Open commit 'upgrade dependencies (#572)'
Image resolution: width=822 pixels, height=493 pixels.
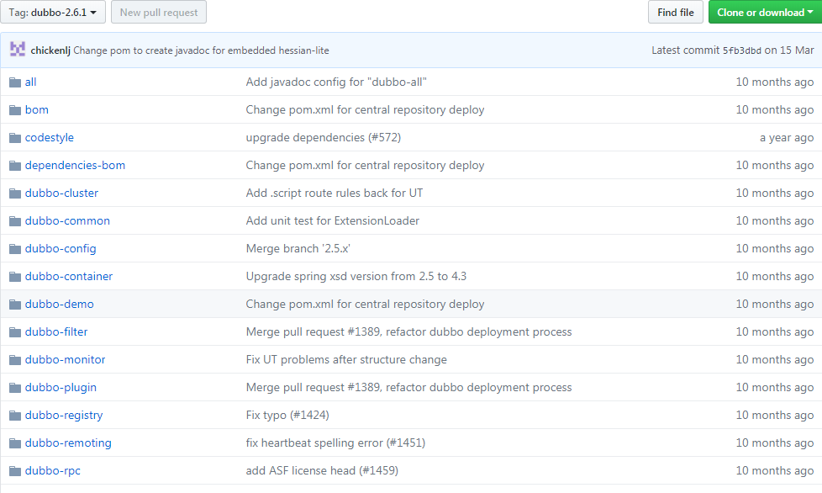(x=324, y=137)
